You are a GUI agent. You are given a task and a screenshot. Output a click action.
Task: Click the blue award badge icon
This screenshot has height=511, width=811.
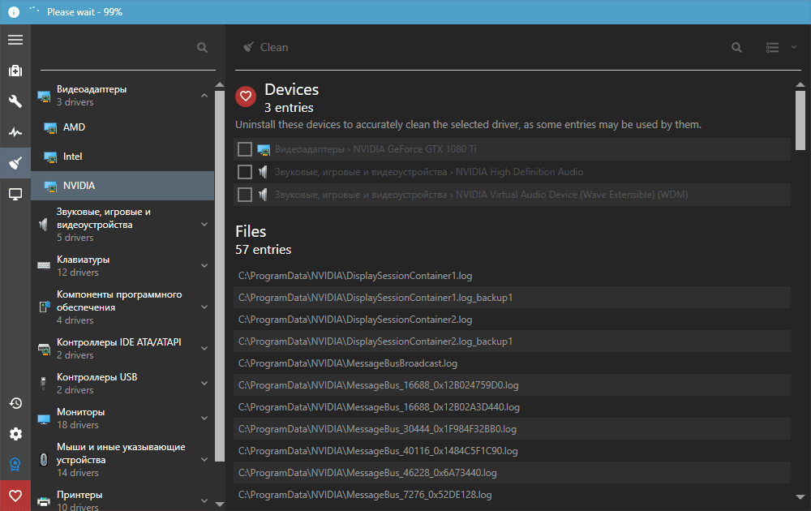pyautogui.click(x=15, y=465)
